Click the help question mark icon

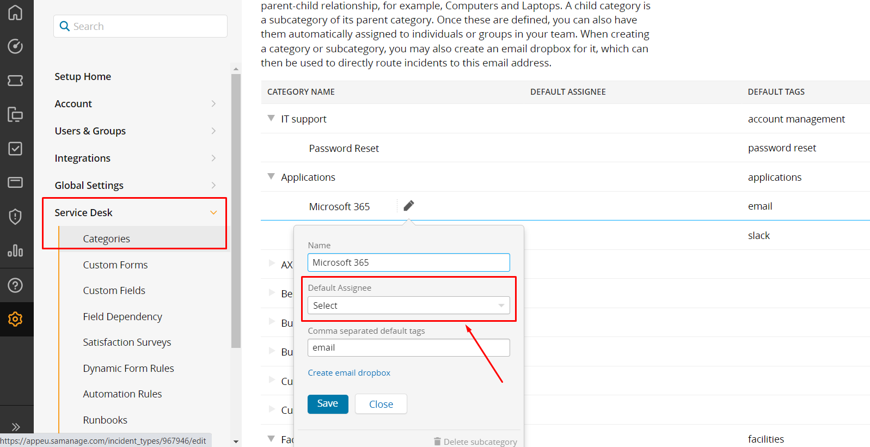(x=15, y=285)
